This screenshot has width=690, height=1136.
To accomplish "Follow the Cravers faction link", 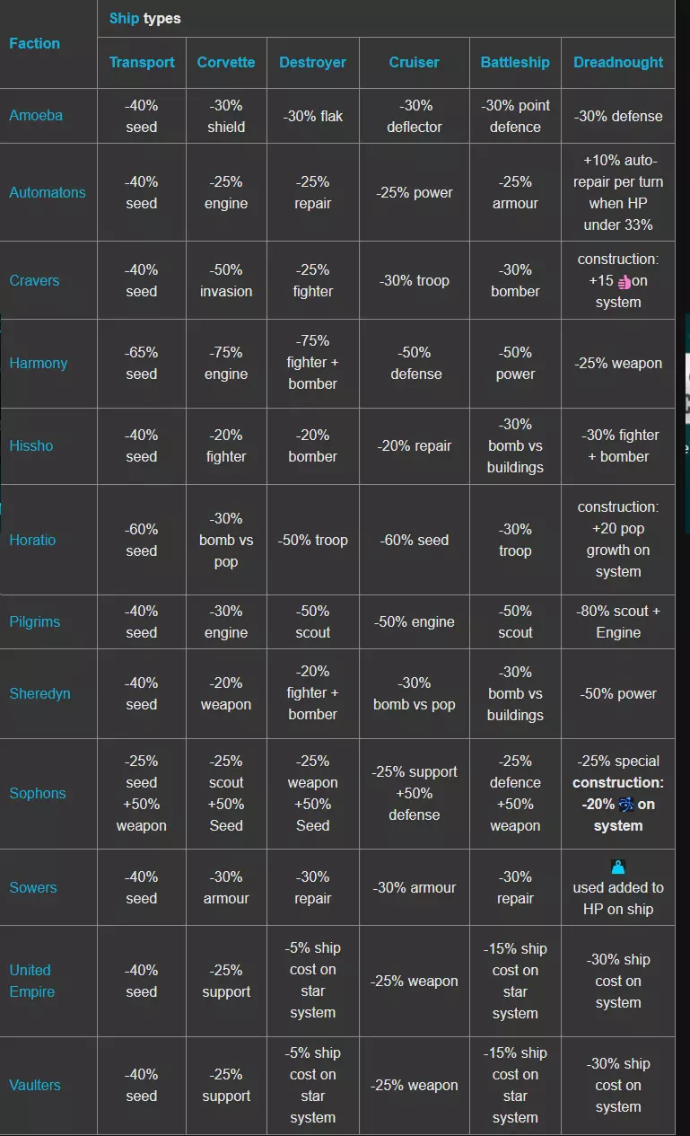I will tap(34, 280).
